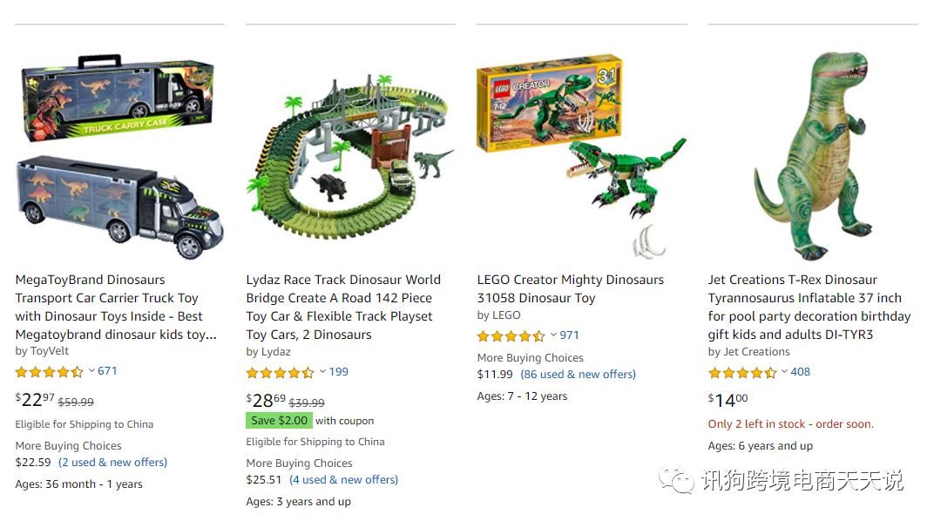The width and height of the screenshot is (934, 521).
Task: Open MegaToyBrand dinosaur truck product image
Action: point(119,159)
